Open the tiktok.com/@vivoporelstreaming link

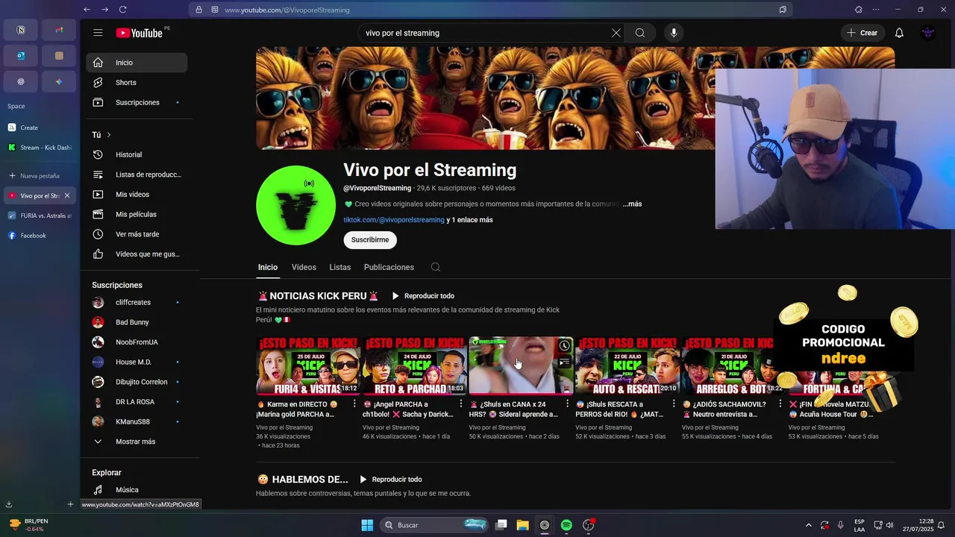(x=393, y=220)
